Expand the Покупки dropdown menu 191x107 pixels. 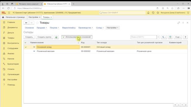[54, 28]
